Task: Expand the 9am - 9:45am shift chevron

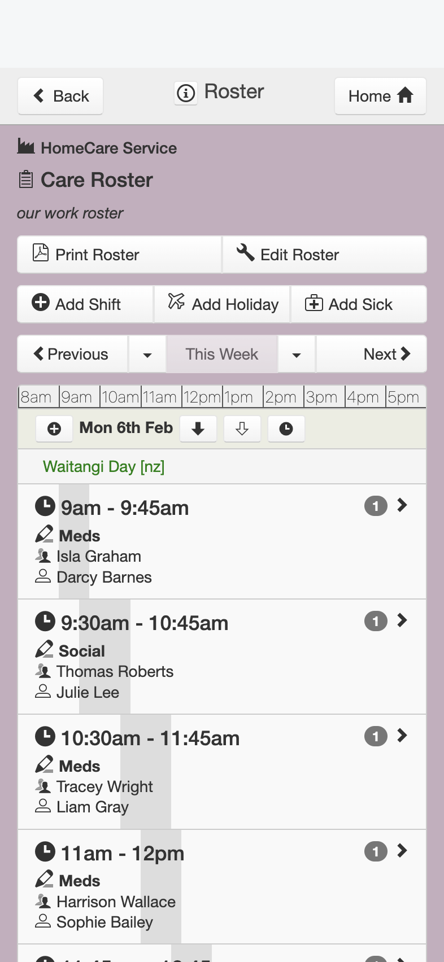Action: [402, 505]
